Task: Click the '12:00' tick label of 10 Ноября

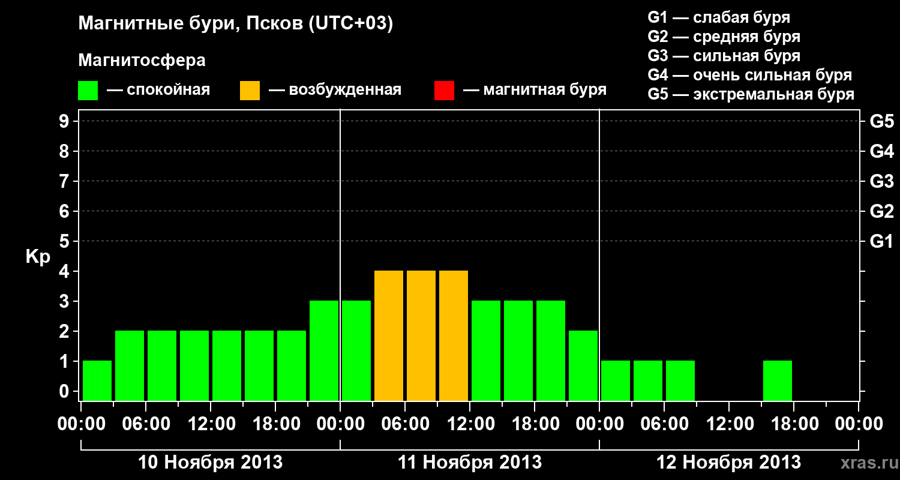Action: 211,424
